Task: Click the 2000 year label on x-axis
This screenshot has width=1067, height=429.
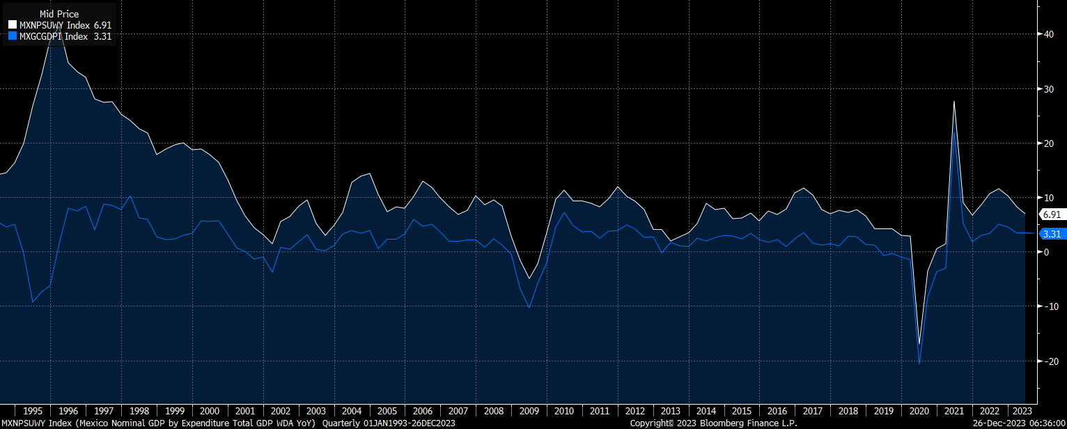Action: [210, 411]
